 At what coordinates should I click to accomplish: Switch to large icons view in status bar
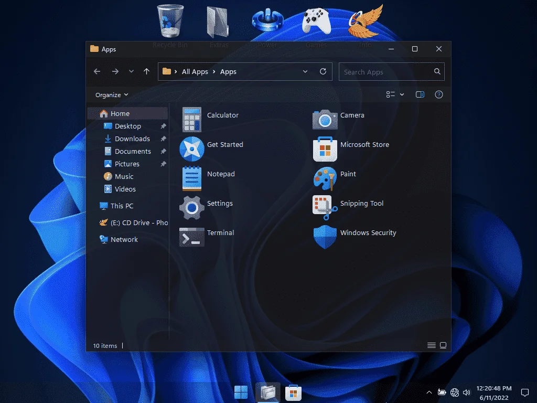[443, 345]
